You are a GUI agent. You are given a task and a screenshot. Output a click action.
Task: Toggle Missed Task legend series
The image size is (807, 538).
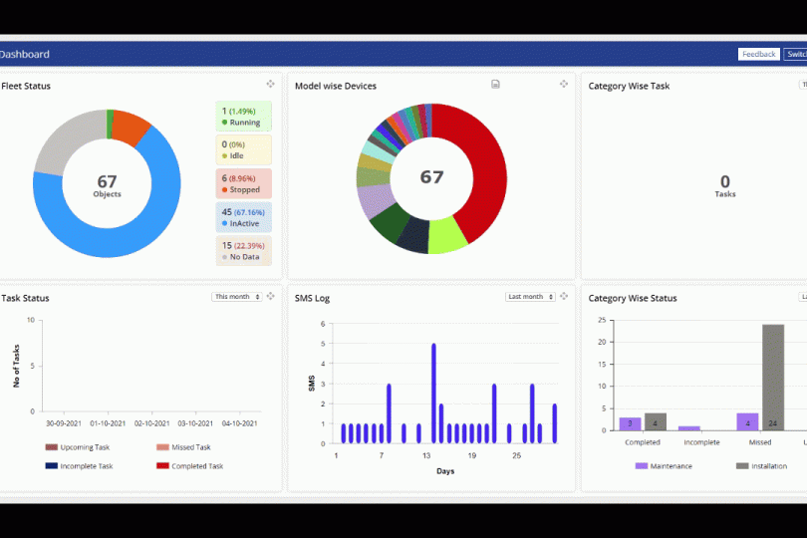(182, 447)
